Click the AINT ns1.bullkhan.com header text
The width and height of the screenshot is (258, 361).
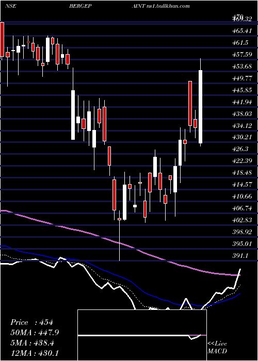pyautogui.click(x=161, y=6)
